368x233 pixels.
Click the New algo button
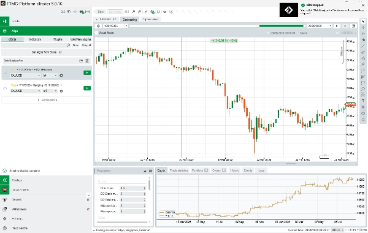tap(75, 45)
